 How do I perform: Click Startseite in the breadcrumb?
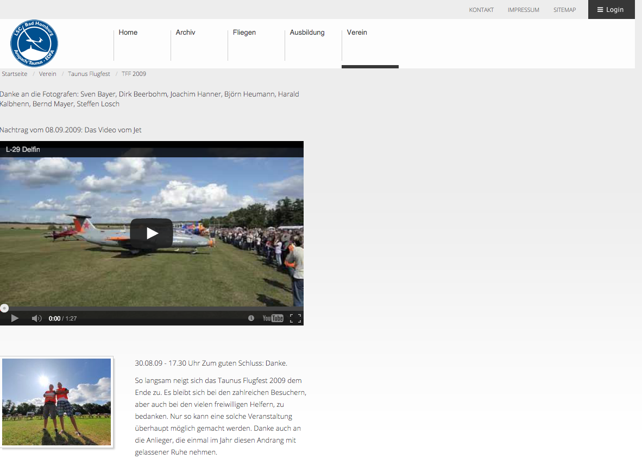pos(14,74)
